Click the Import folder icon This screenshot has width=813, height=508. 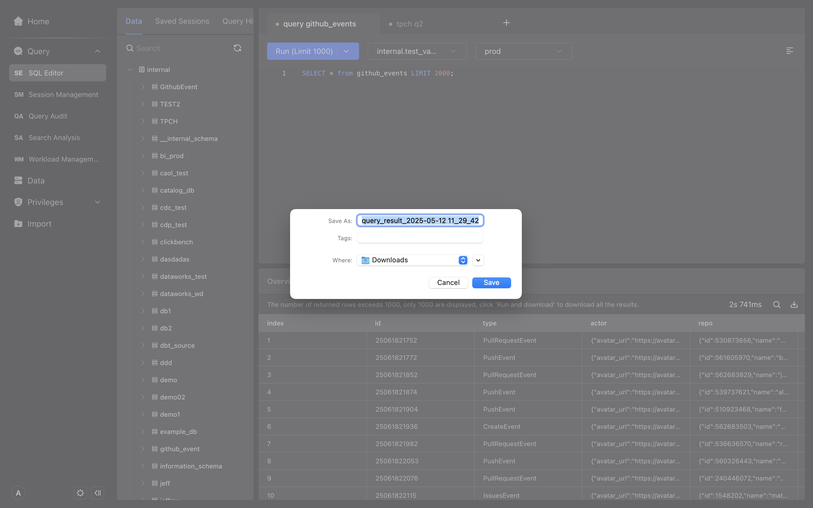coord(18,223)
